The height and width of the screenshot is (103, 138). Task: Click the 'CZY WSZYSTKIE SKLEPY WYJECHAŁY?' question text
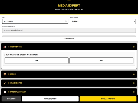[x=22, y=55]
